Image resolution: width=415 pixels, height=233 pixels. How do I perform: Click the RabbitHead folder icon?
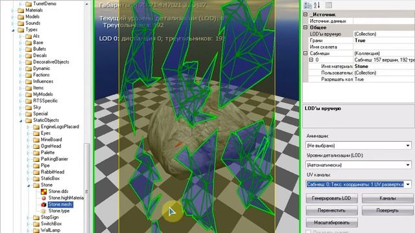36,172
